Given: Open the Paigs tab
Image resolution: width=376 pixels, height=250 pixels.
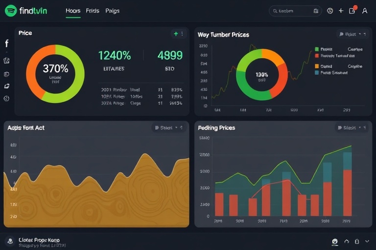Looking at the screenshot, I should click(x=112, y=10).
